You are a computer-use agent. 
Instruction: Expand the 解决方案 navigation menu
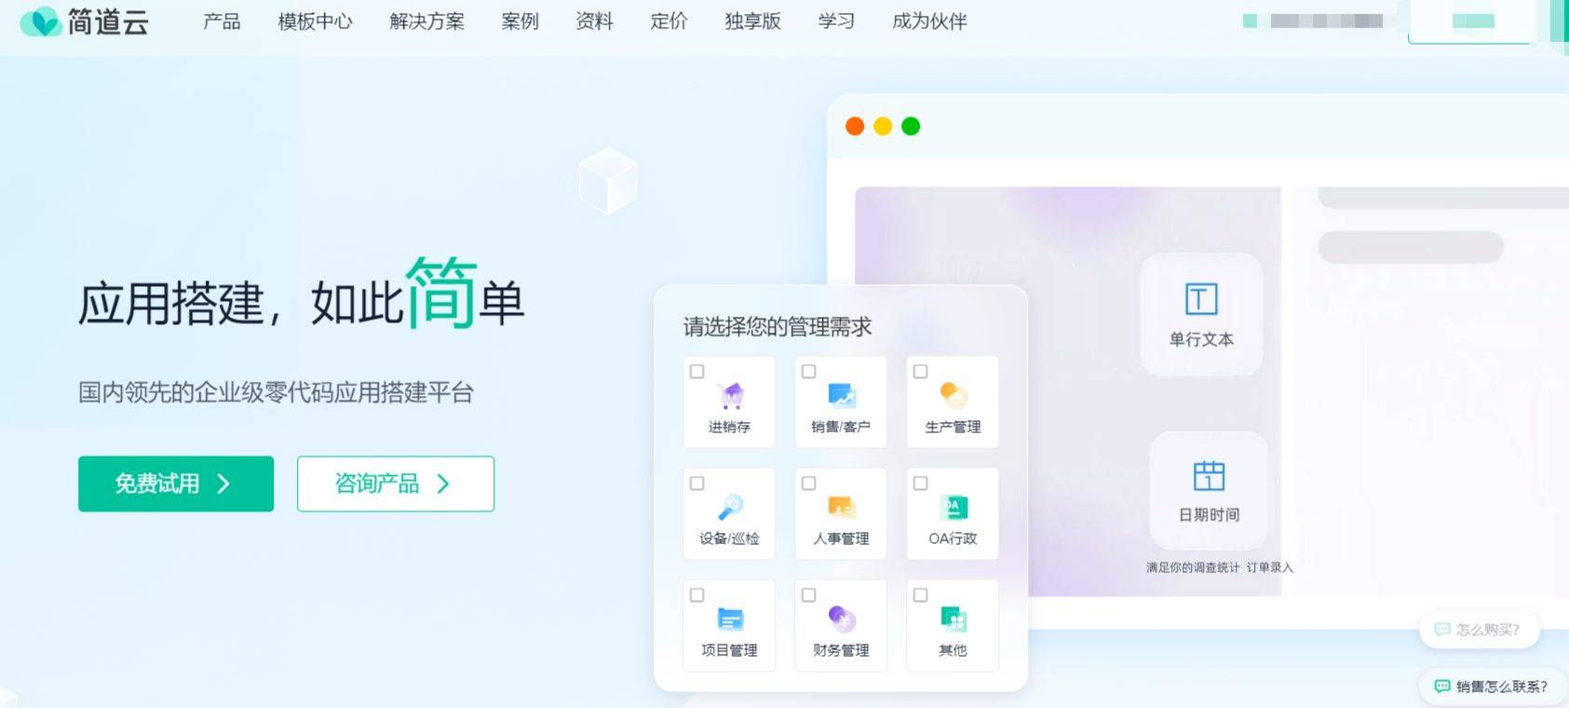426,21
